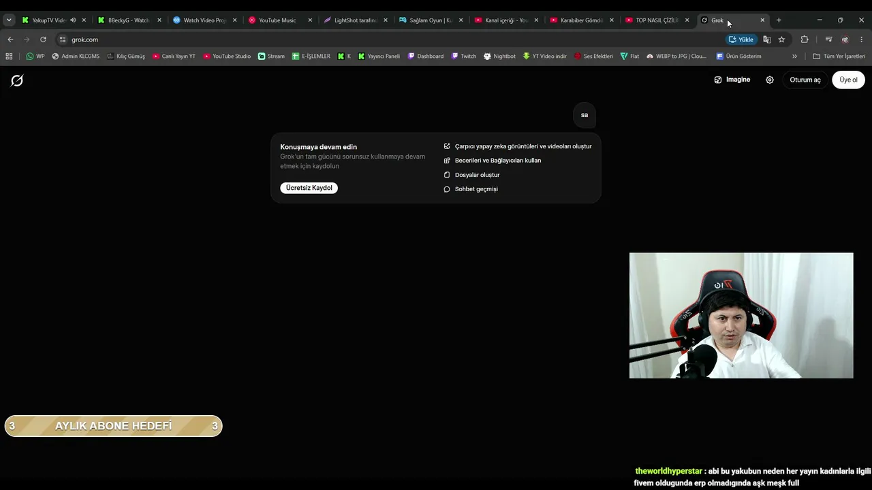Viewport: 872px width, 490px height.
Task: Open the Twitch bookmark
Action: point(463,56)
